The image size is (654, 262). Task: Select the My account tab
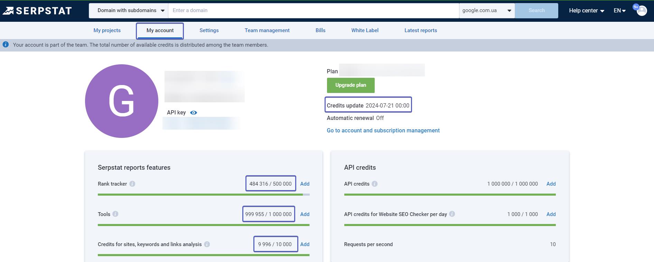coord(160,30)
